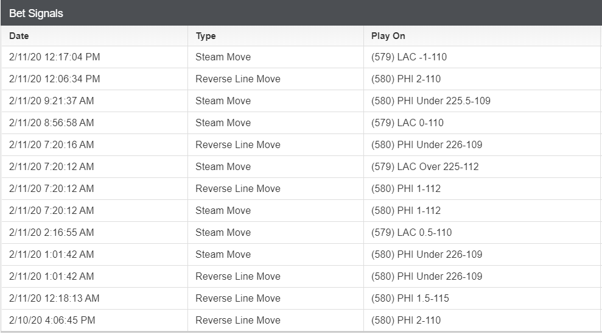The image size is (602, 334).
Task: Click the (579) LAC 0.5-110 play
Action: pyautogui.click(x=411, y=232)
